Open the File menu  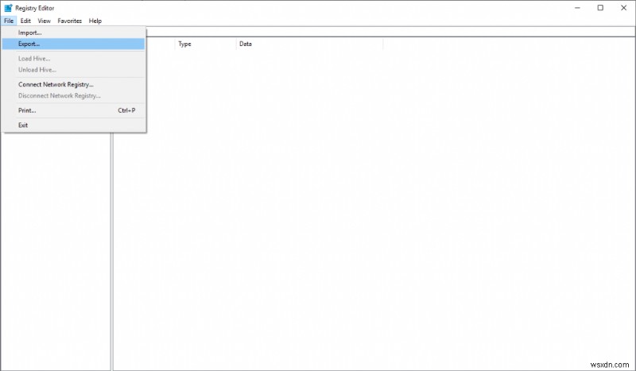(9, 21)
